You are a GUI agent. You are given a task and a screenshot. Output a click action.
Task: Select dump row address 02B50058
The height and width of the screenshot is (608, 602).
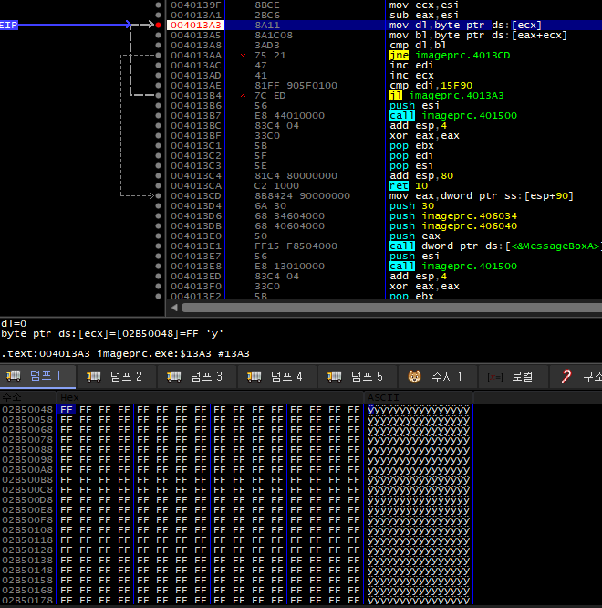coord(27,420)
